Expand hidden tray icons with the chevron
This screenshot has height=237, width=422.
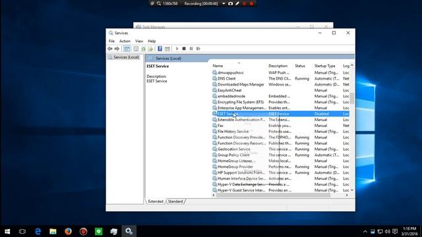[x=365, y=231]
